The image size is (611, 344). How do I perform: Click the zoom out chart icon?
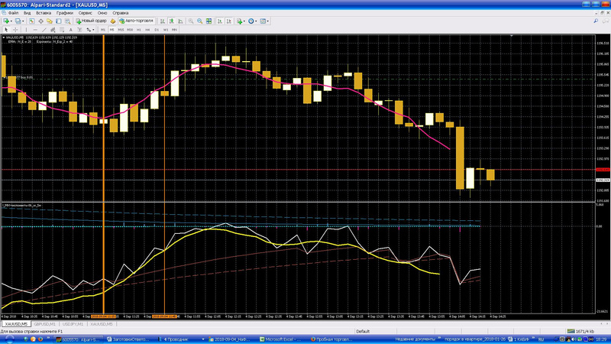(x=199, y=21)
